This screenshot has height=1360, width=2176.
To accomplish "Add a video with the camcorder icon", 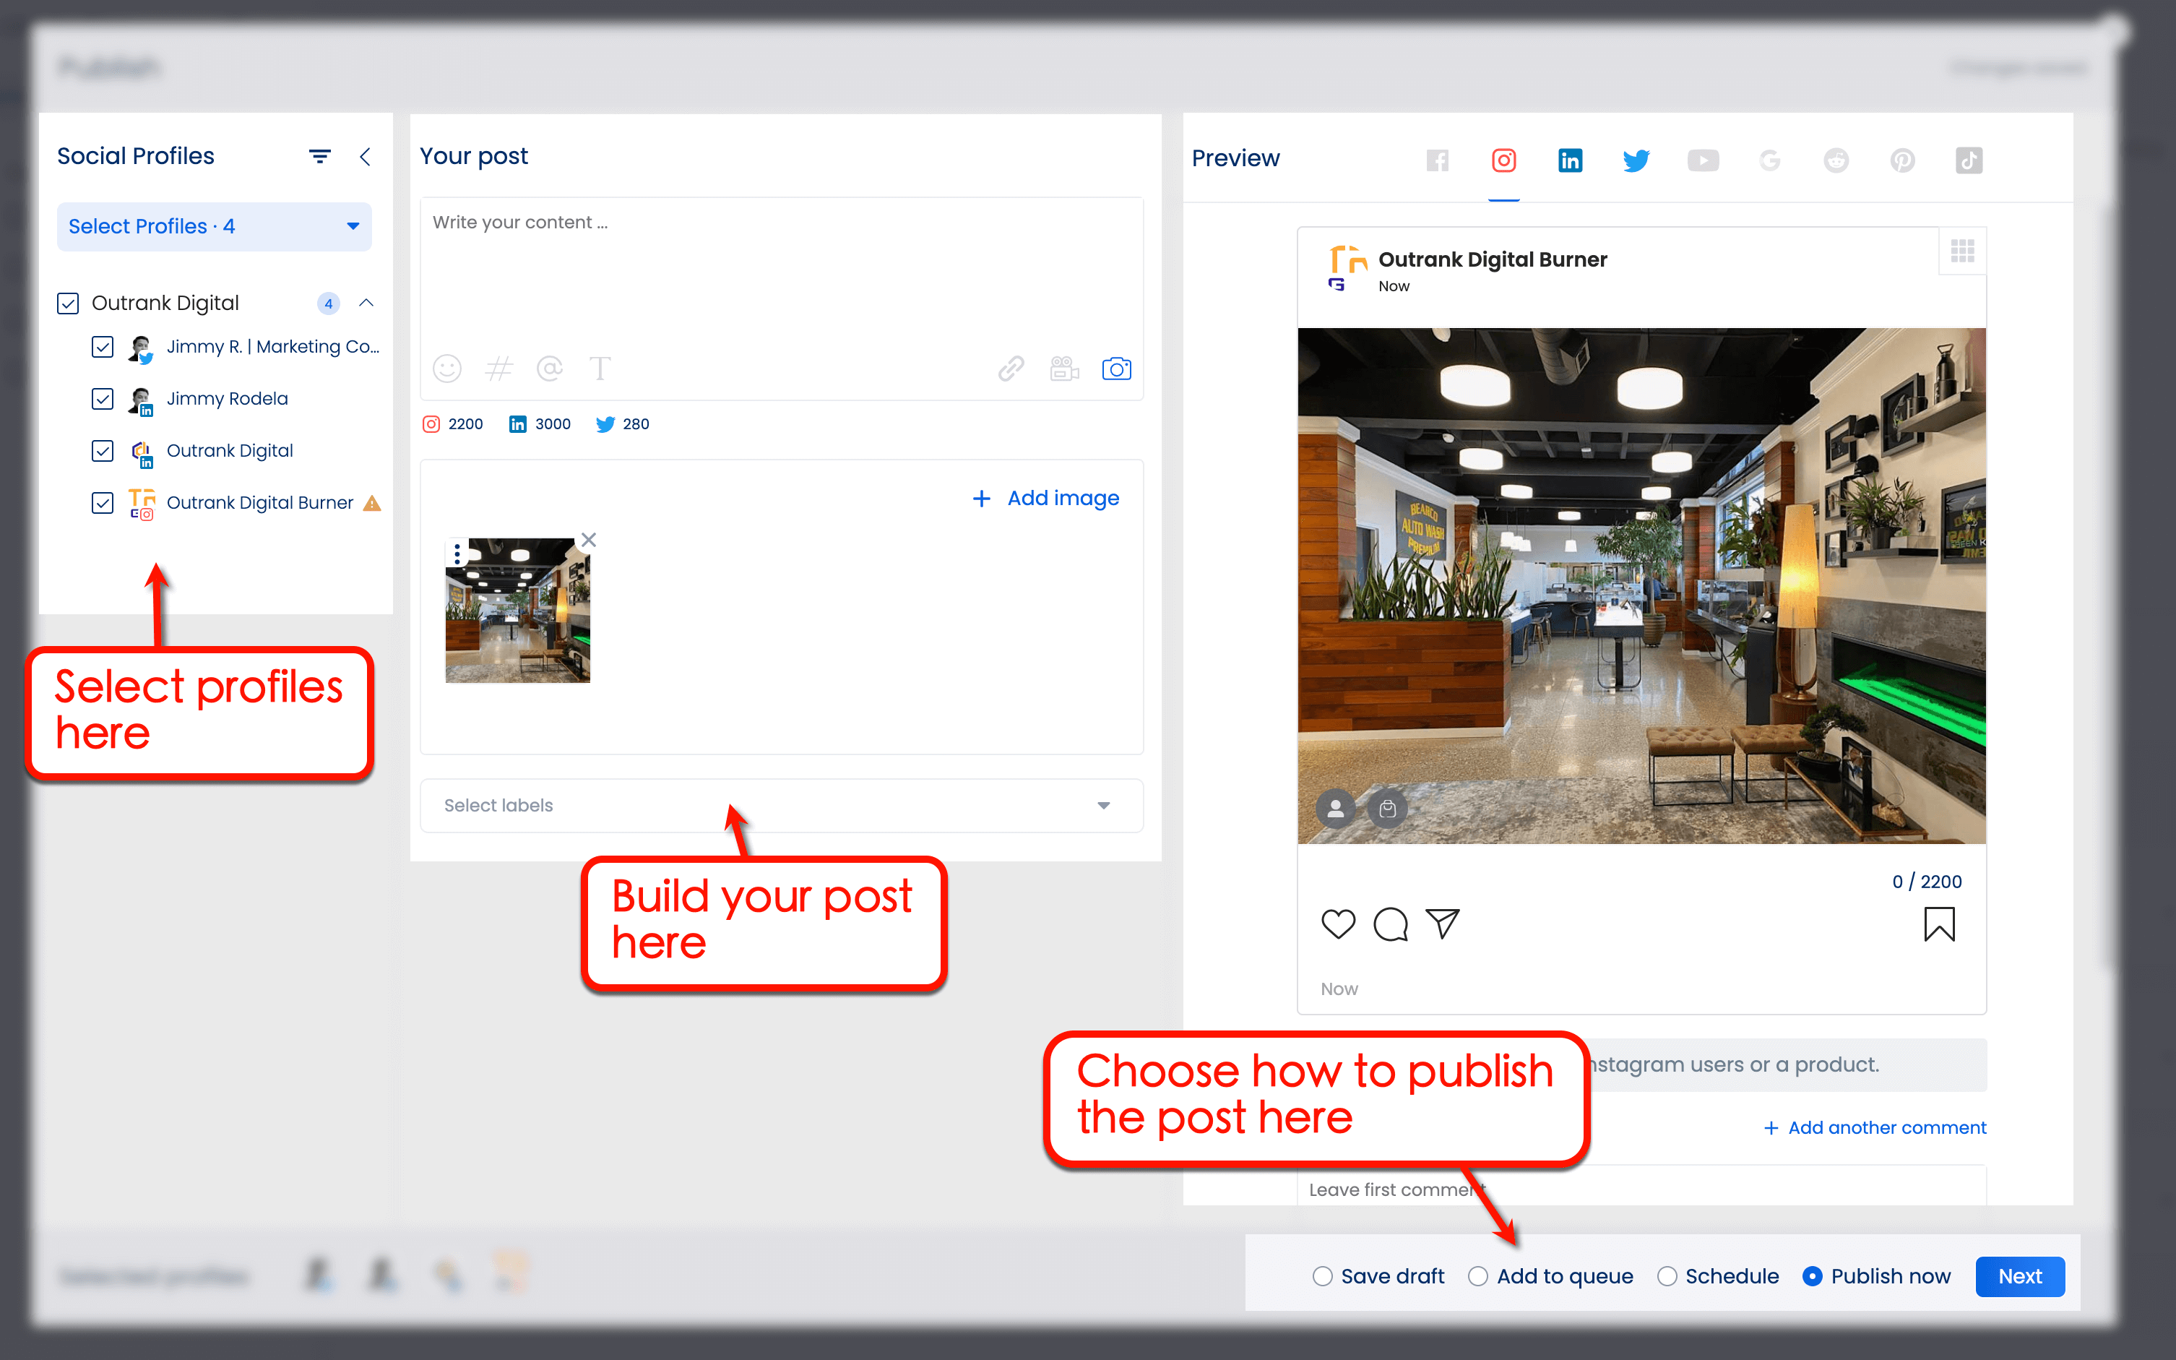I will point(1063,368).
